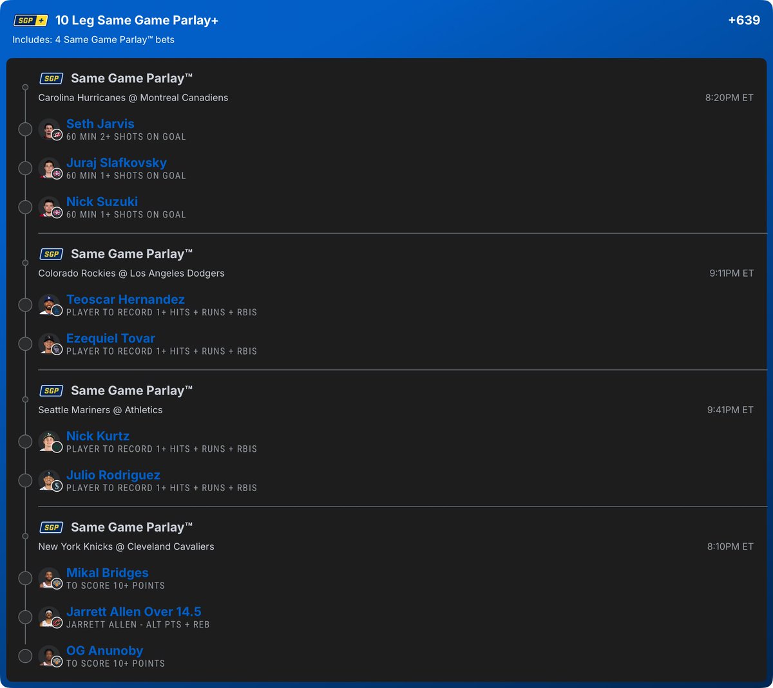Tap Teoscar Hernandez's player avatar
Screen dimensions: 773x688
[x=50, y=305]
